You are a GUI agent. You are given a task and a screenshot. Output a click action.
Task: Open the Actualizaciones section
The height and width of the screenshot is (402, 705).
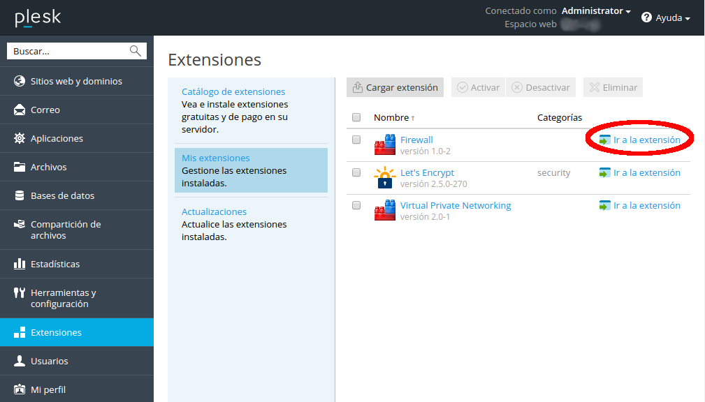pyautogui.click(x=214, y=211)
